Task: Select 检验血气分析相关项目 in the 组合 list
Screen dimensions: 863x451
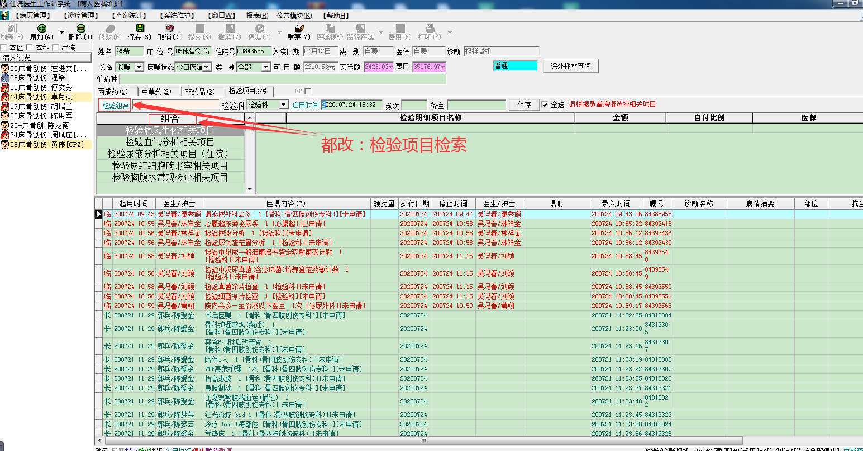Action: coord(170,143)
